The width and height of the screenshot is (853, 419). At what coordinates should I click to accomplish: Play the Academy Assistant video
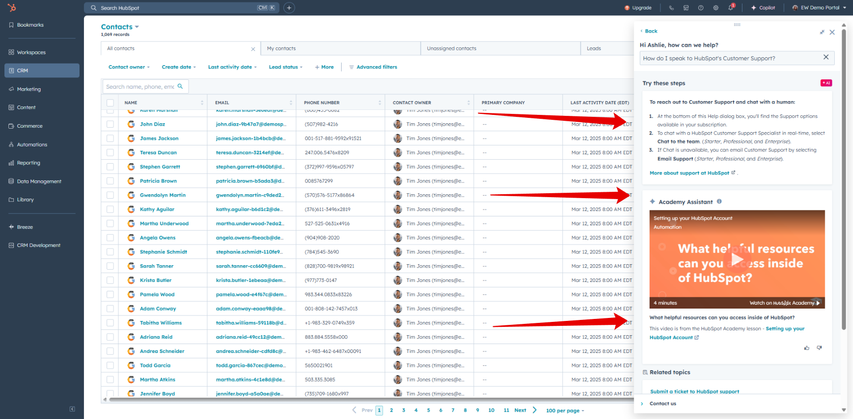coord(737,259)
